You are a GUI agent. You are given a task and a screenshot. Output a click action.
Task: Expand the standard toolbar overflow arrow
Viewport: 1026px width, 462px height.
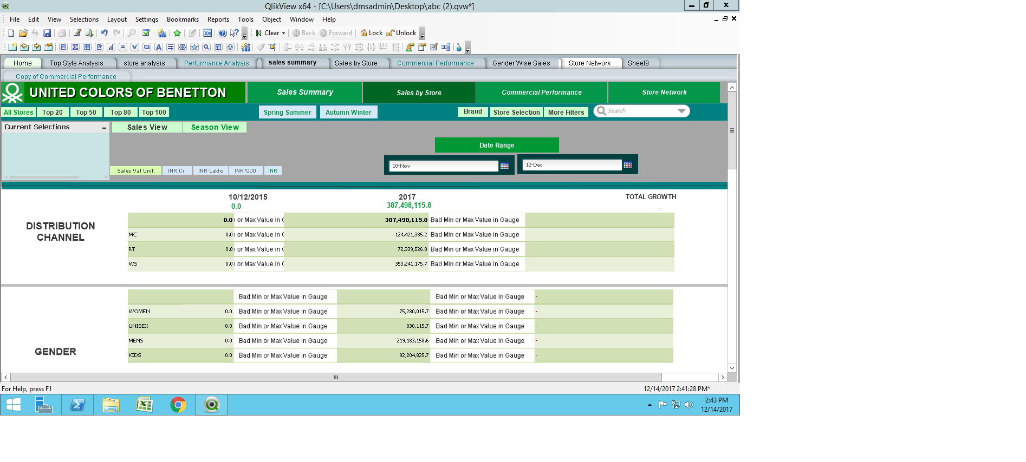[x=244, y=34]
